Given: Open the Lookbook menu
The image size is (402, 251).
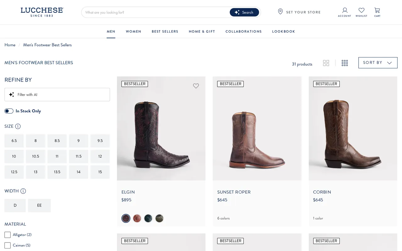Looking at the screenshot, I should click(x=284, y=31).
